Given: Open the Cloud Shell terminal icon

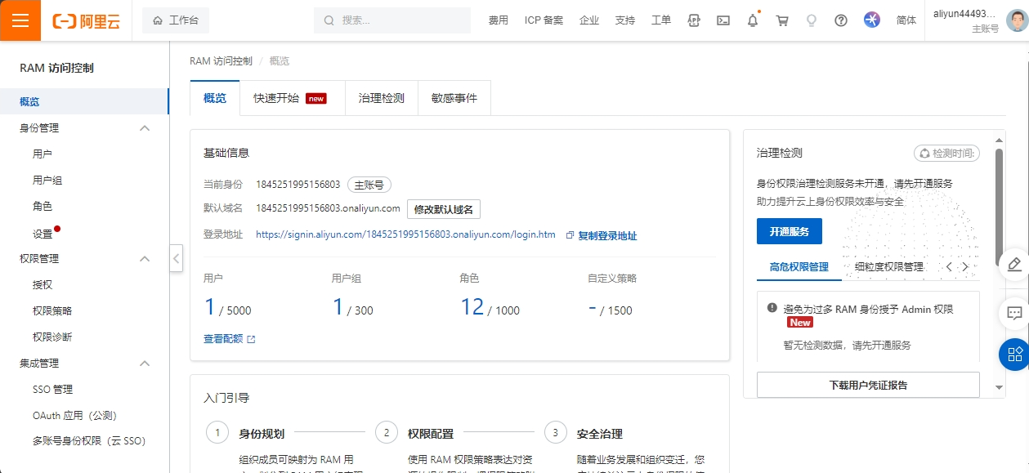Looking at the screenshot, I should click(723, 20).
